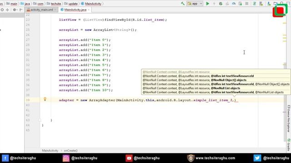Open the Gradle side panel
The height and width of the screenshot is (163, 291).
pos(289,145)
